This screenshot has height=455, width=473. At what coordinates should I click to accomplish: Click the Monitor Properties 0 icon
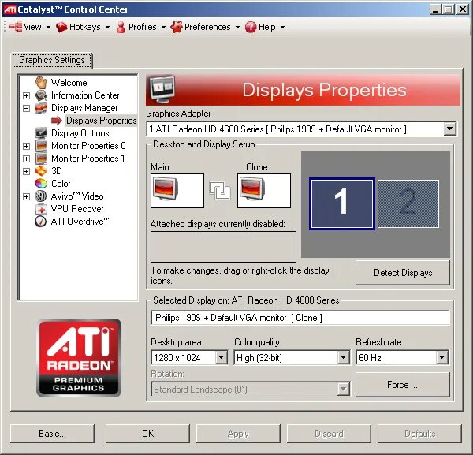point(41,146)
